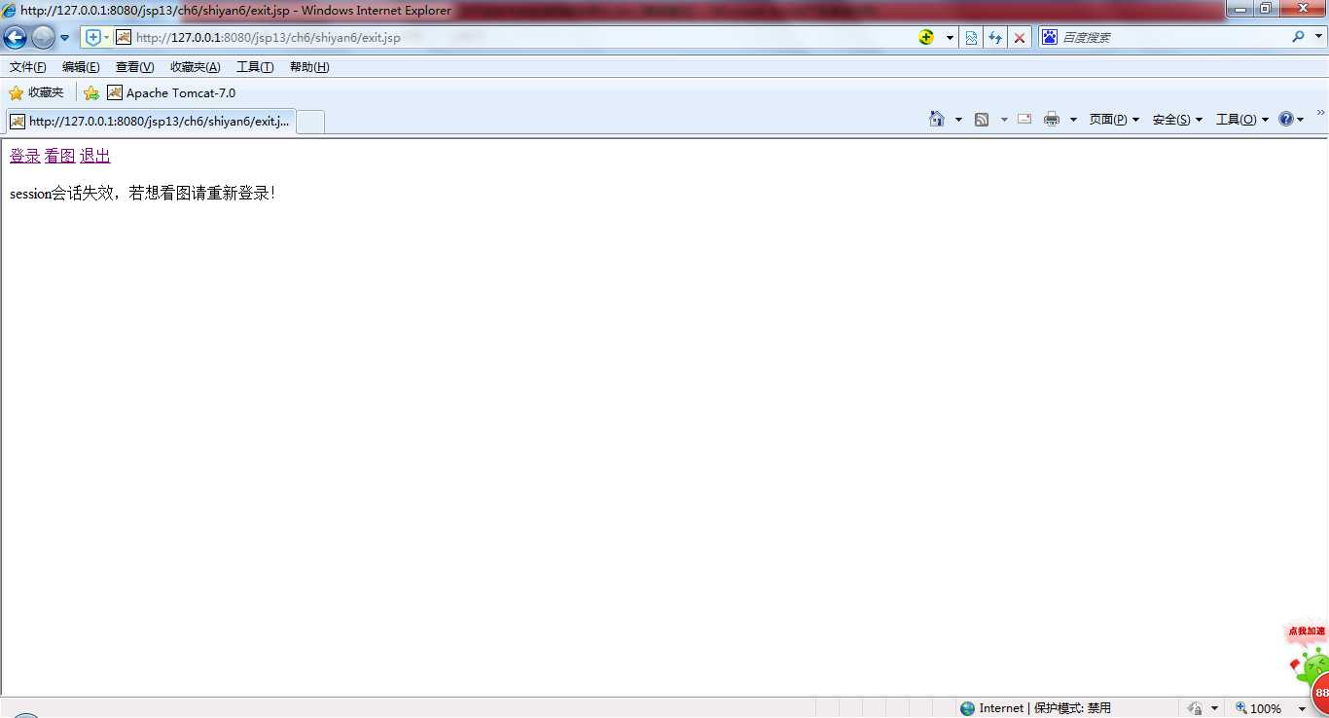This screenshot has height=718, width=1329.
Task: Open the 安全(S) command menu
Action: (1177, 120)
